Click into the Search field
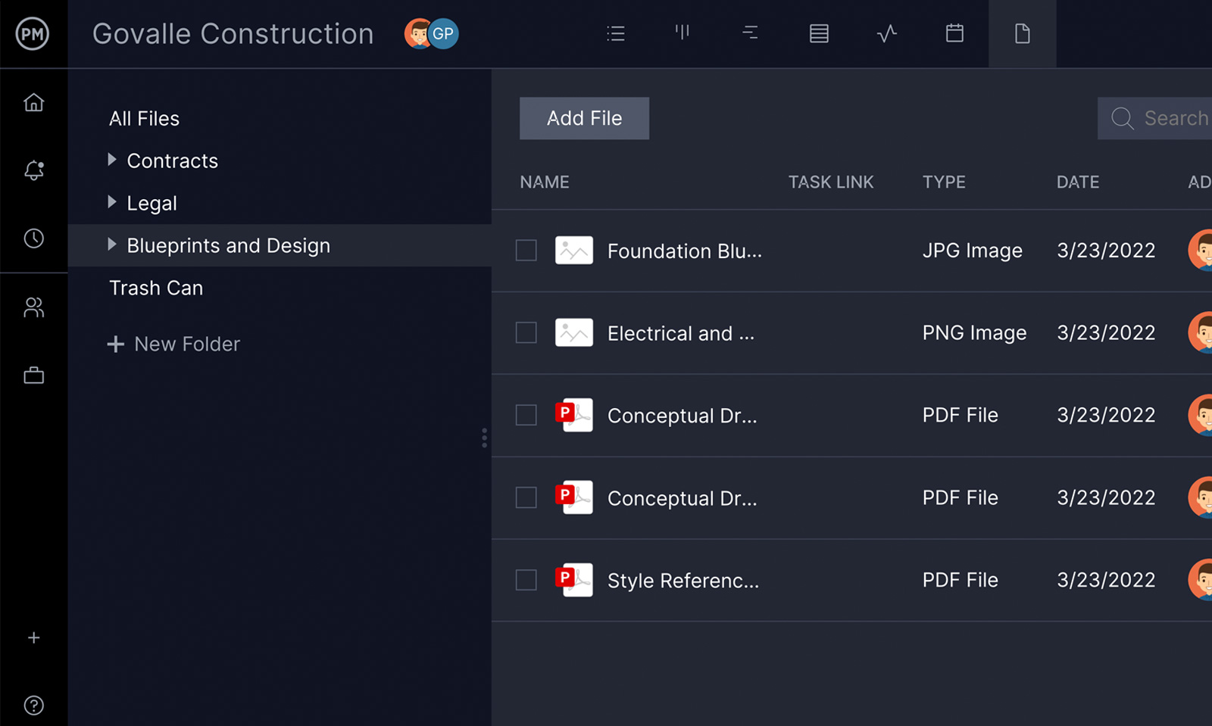This screenshot has width=1212, height=726. pos(1155,118)
